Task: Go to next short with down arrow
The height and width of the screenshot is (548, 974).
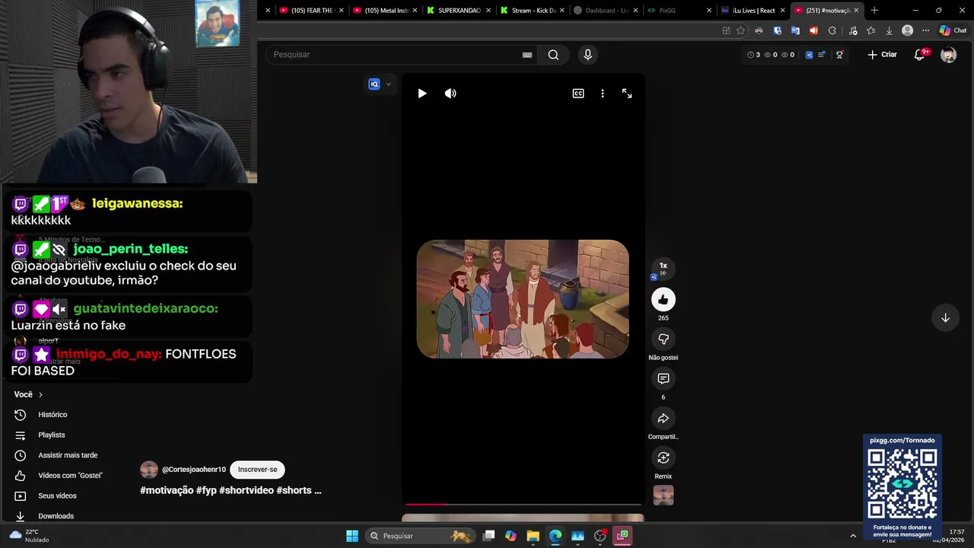Action: coord(945,317)
